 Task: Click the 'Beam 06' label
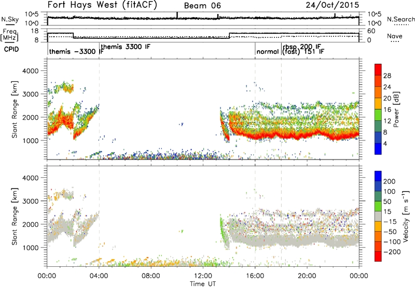202,6
